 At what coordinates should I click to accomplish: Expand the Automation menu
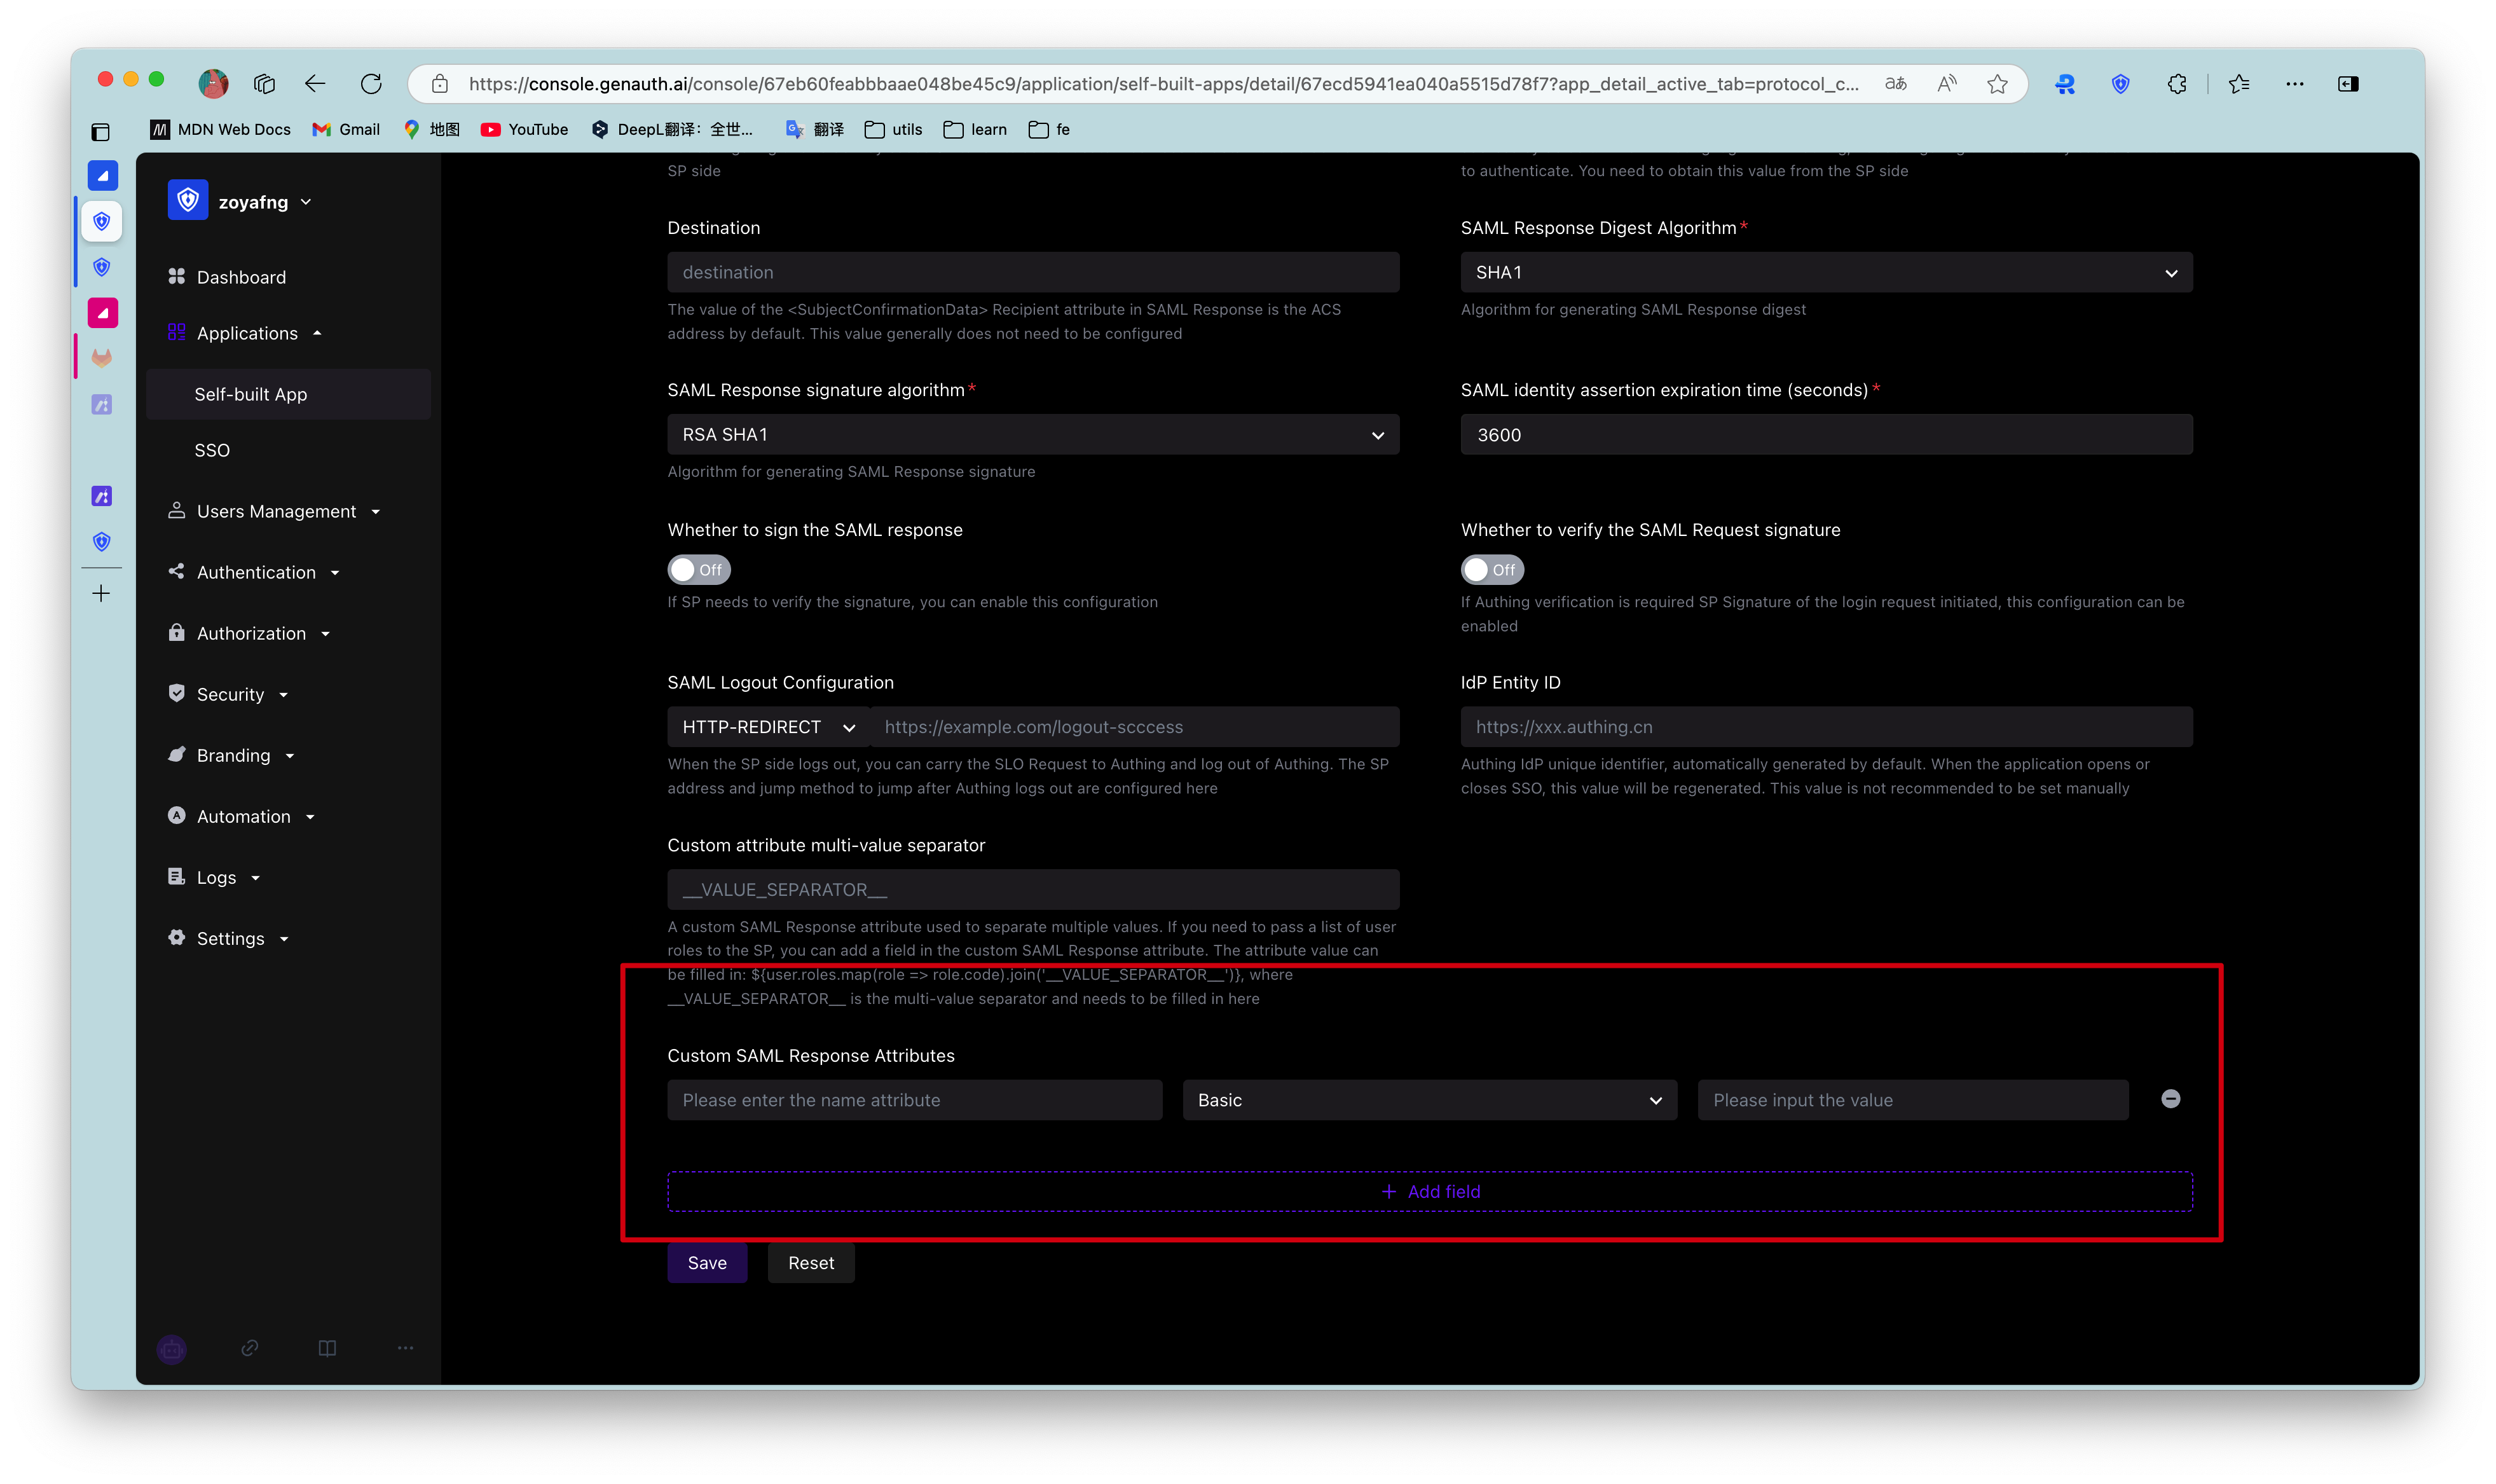pyautogui.click(x=241, y=816)
